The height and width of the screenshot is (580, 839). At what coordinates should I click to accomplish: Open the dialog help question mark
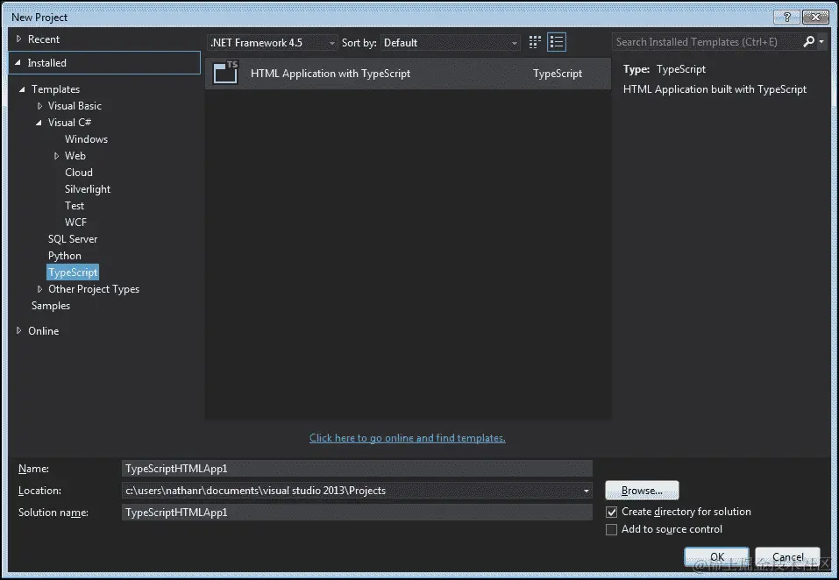(x=786, y=16)
